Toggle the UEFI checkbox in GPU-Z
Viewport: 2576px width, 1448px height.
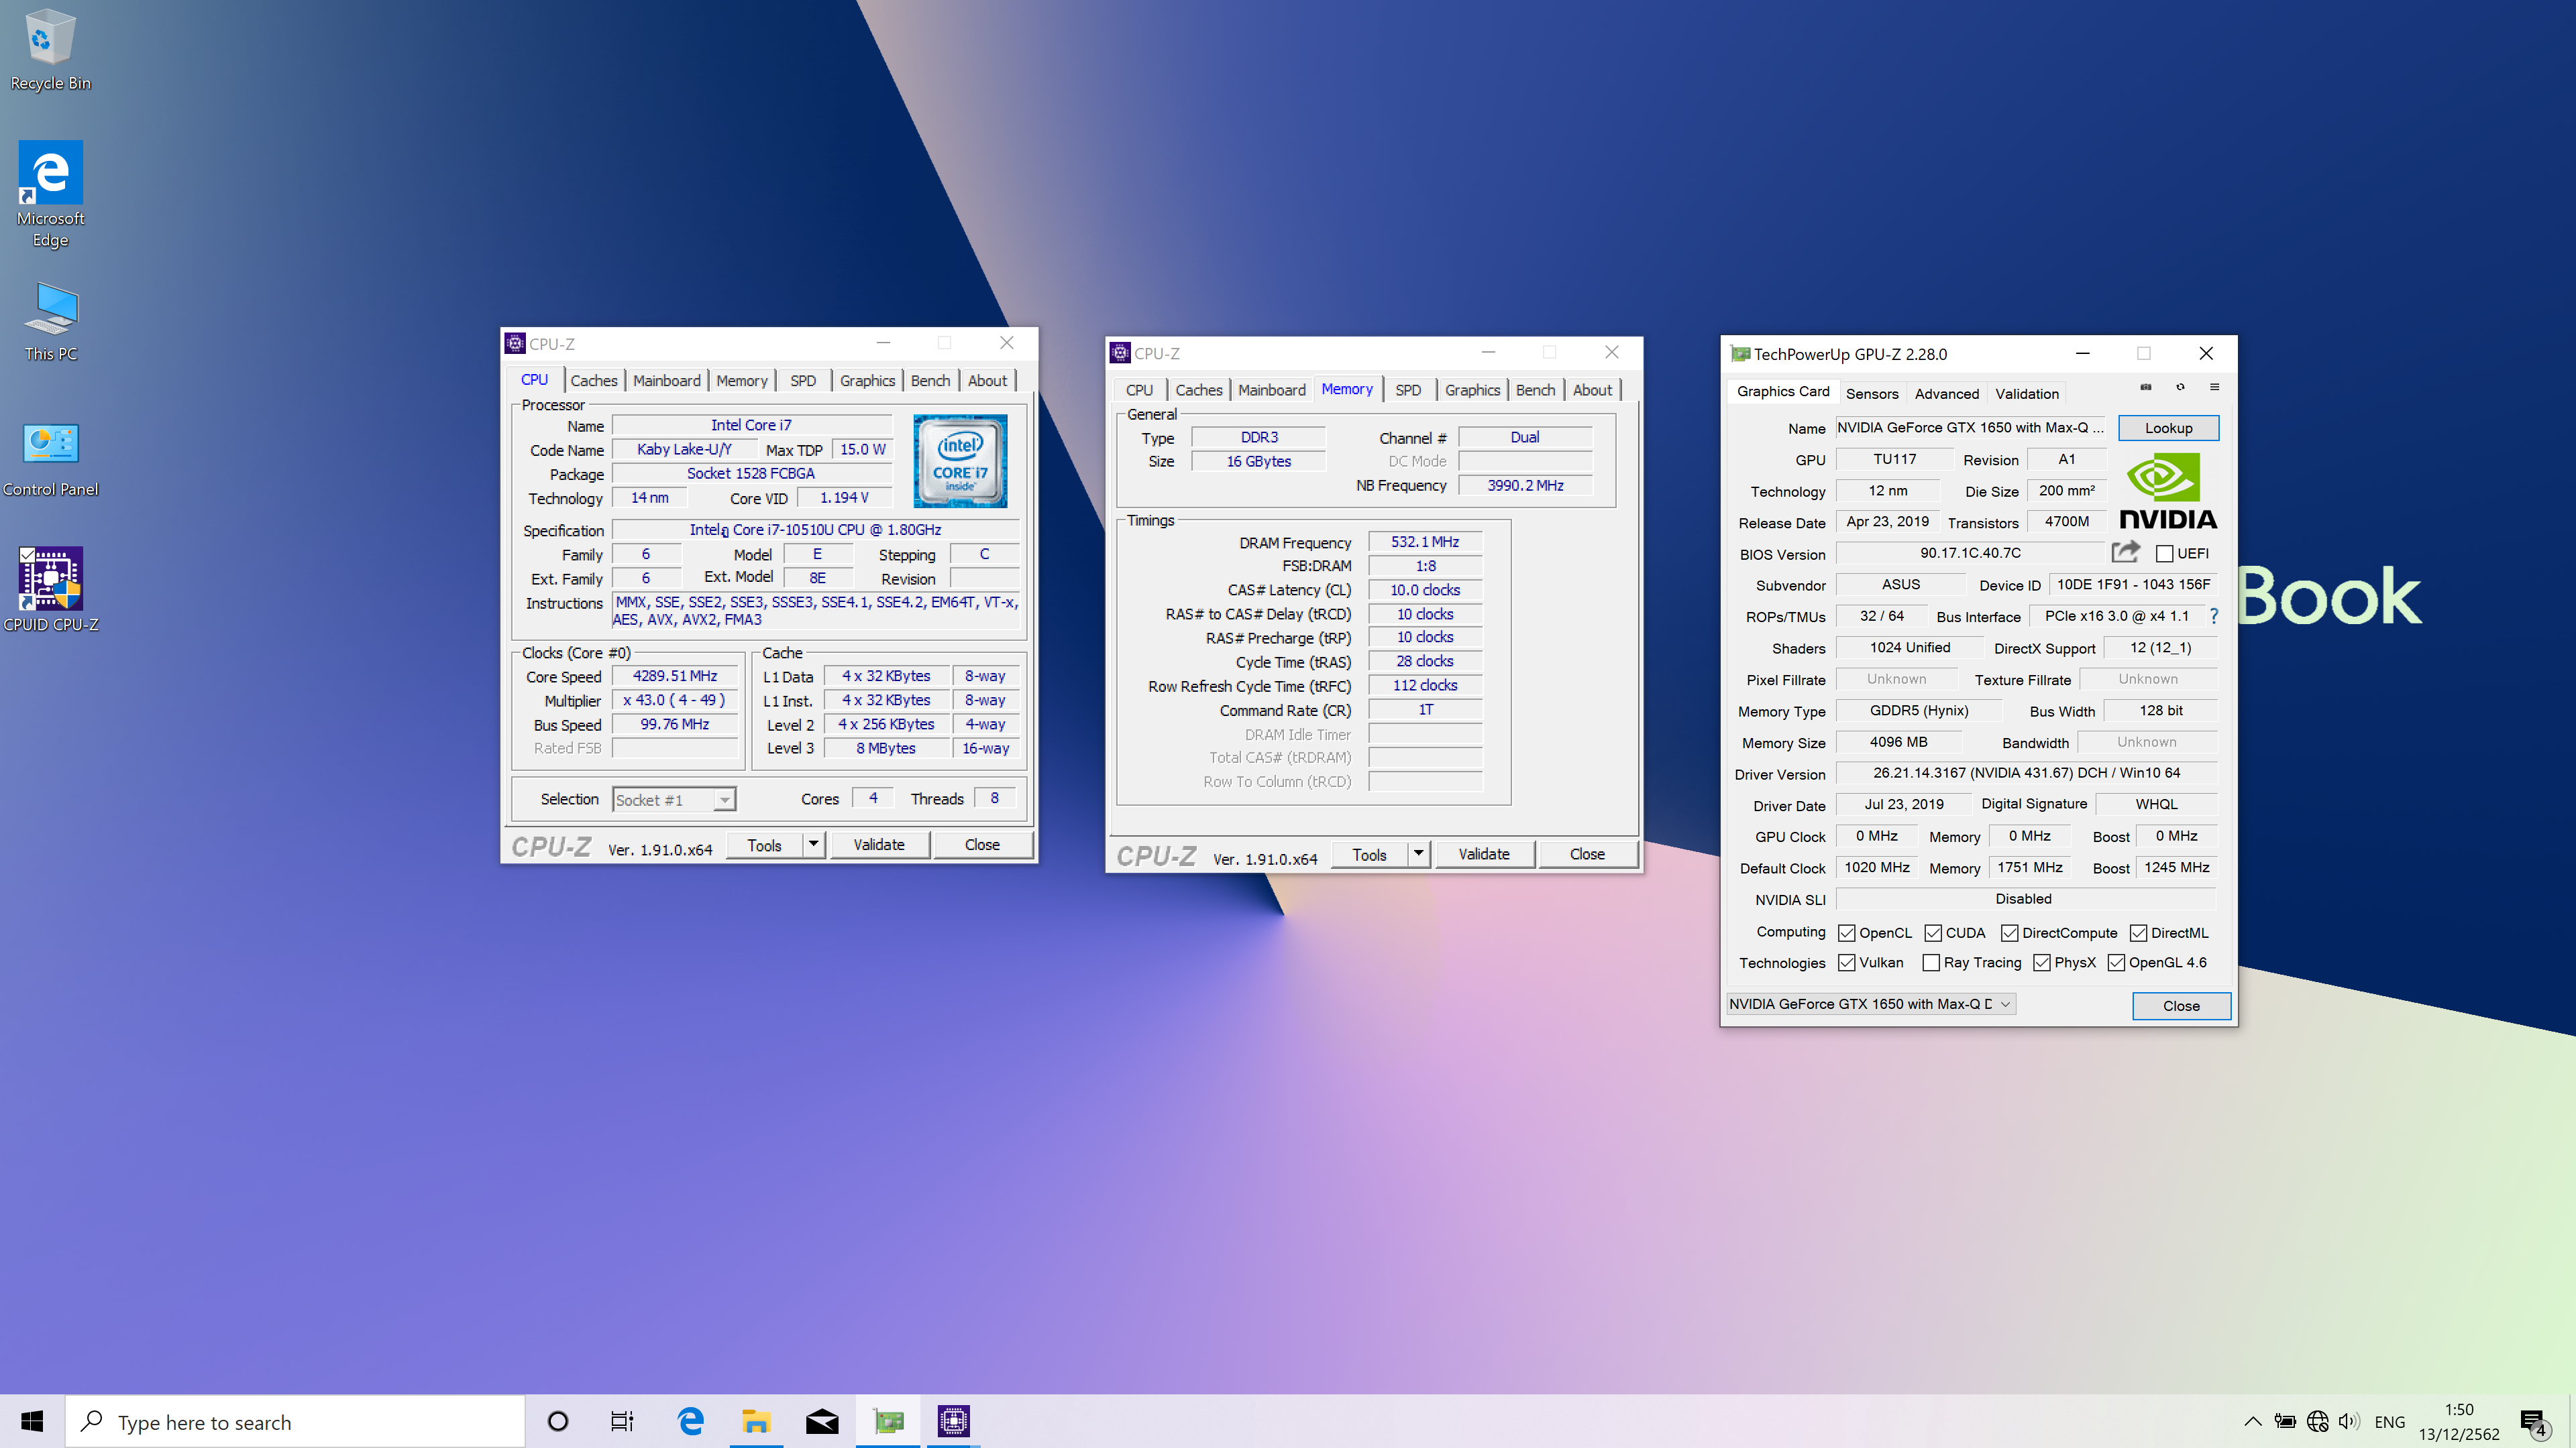[x=2165, y=554]
